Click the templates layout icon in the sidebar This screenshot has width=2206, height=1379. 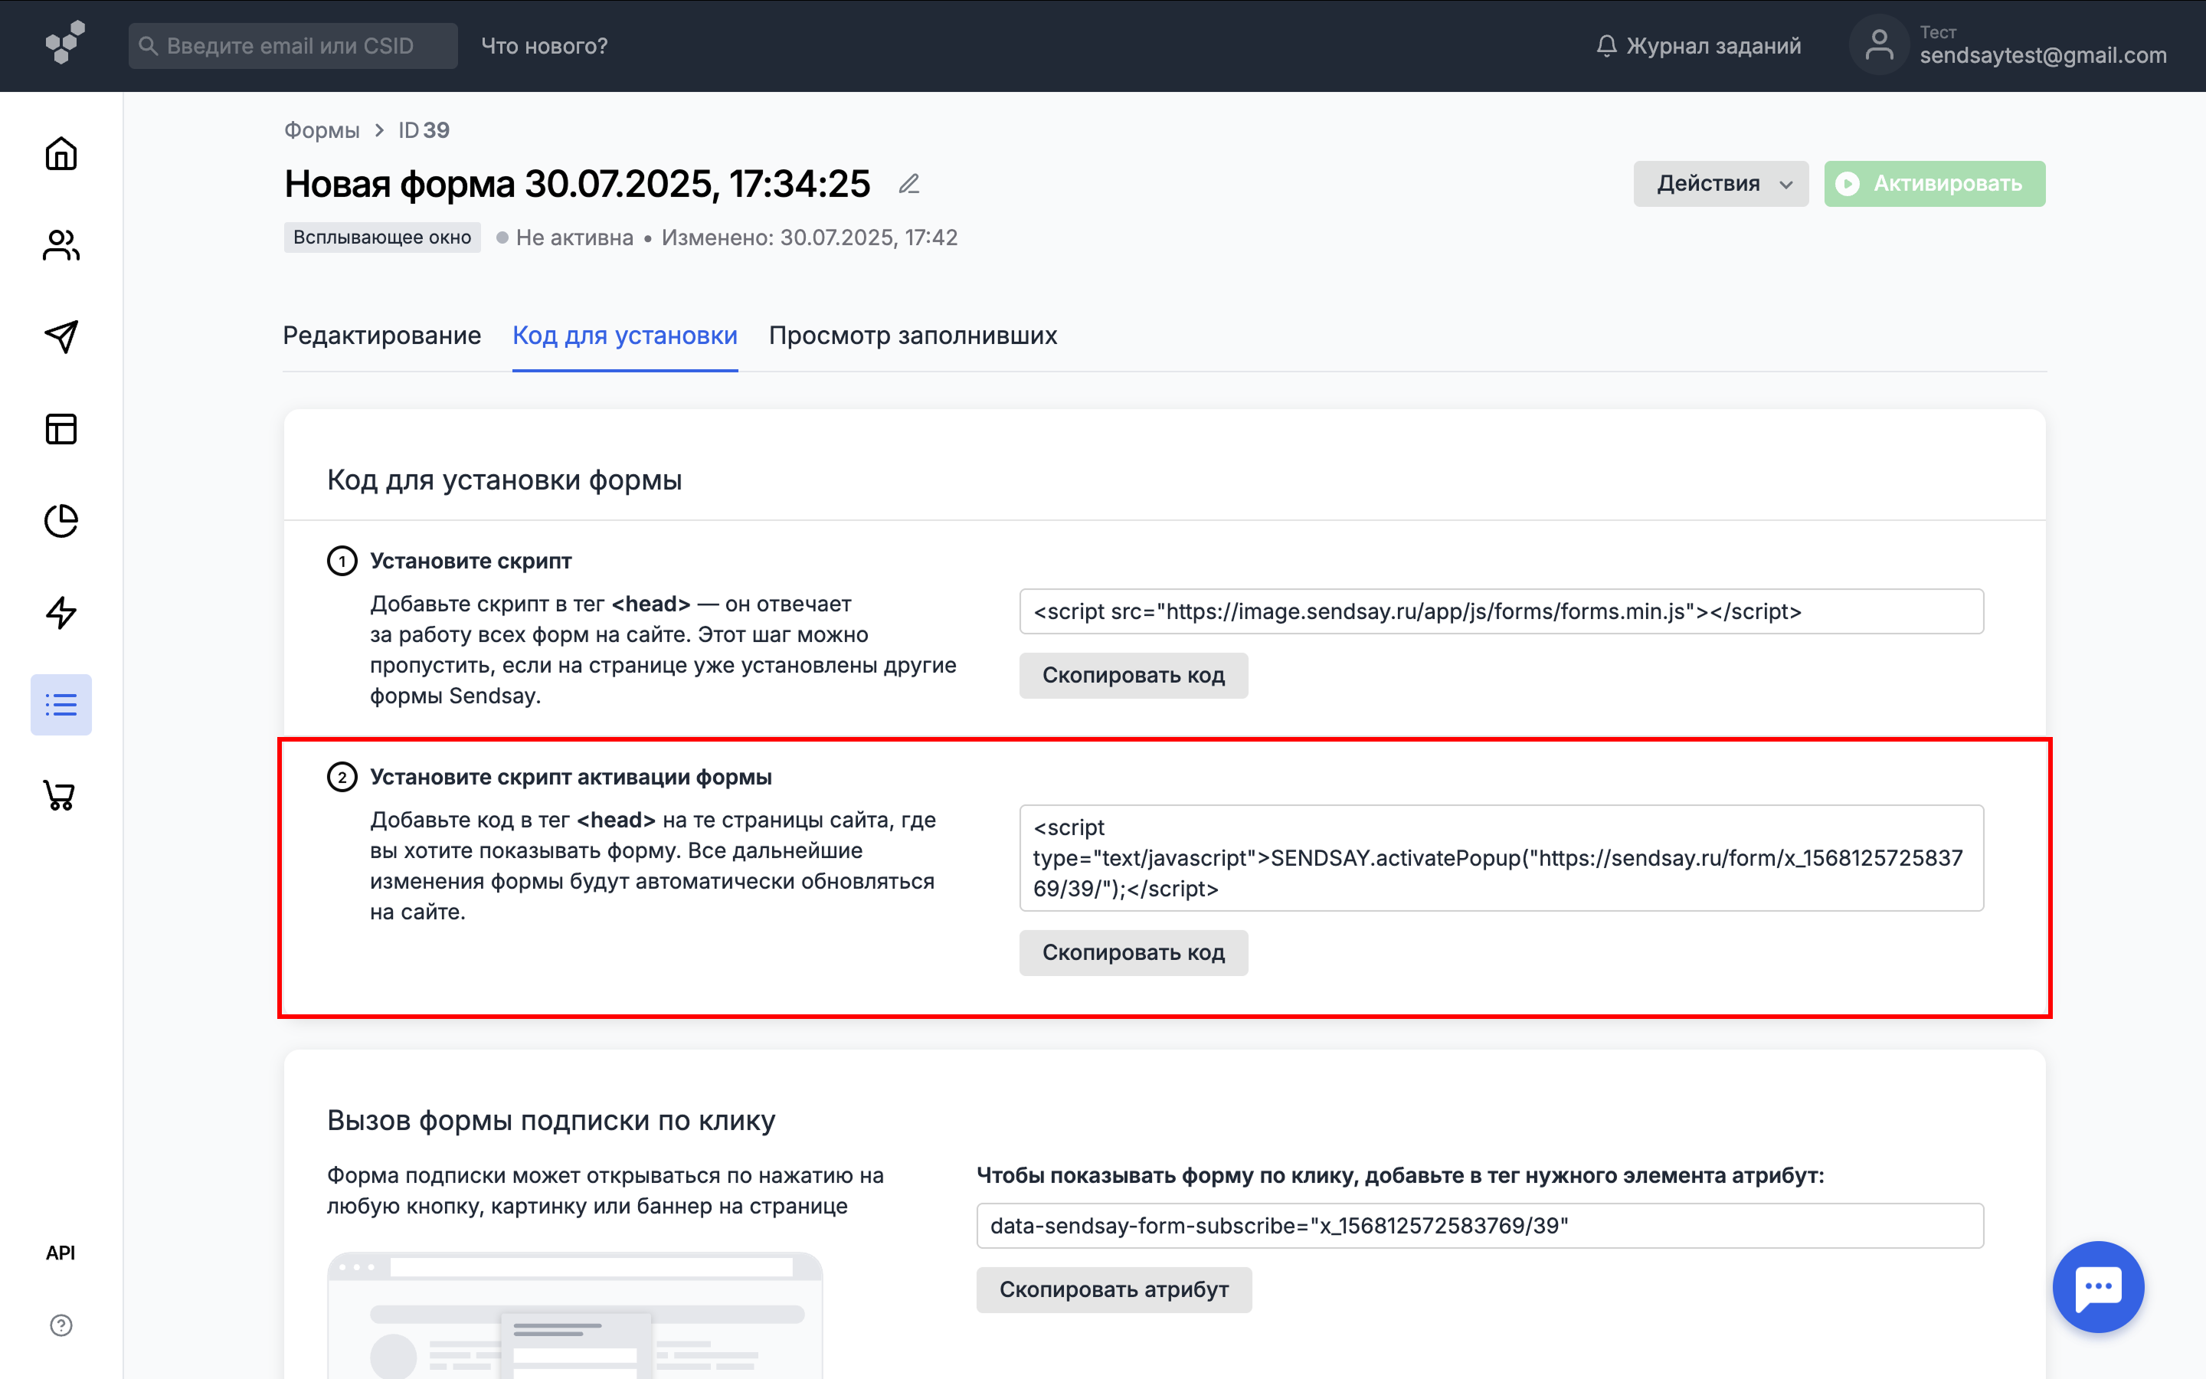pos(61,429)
